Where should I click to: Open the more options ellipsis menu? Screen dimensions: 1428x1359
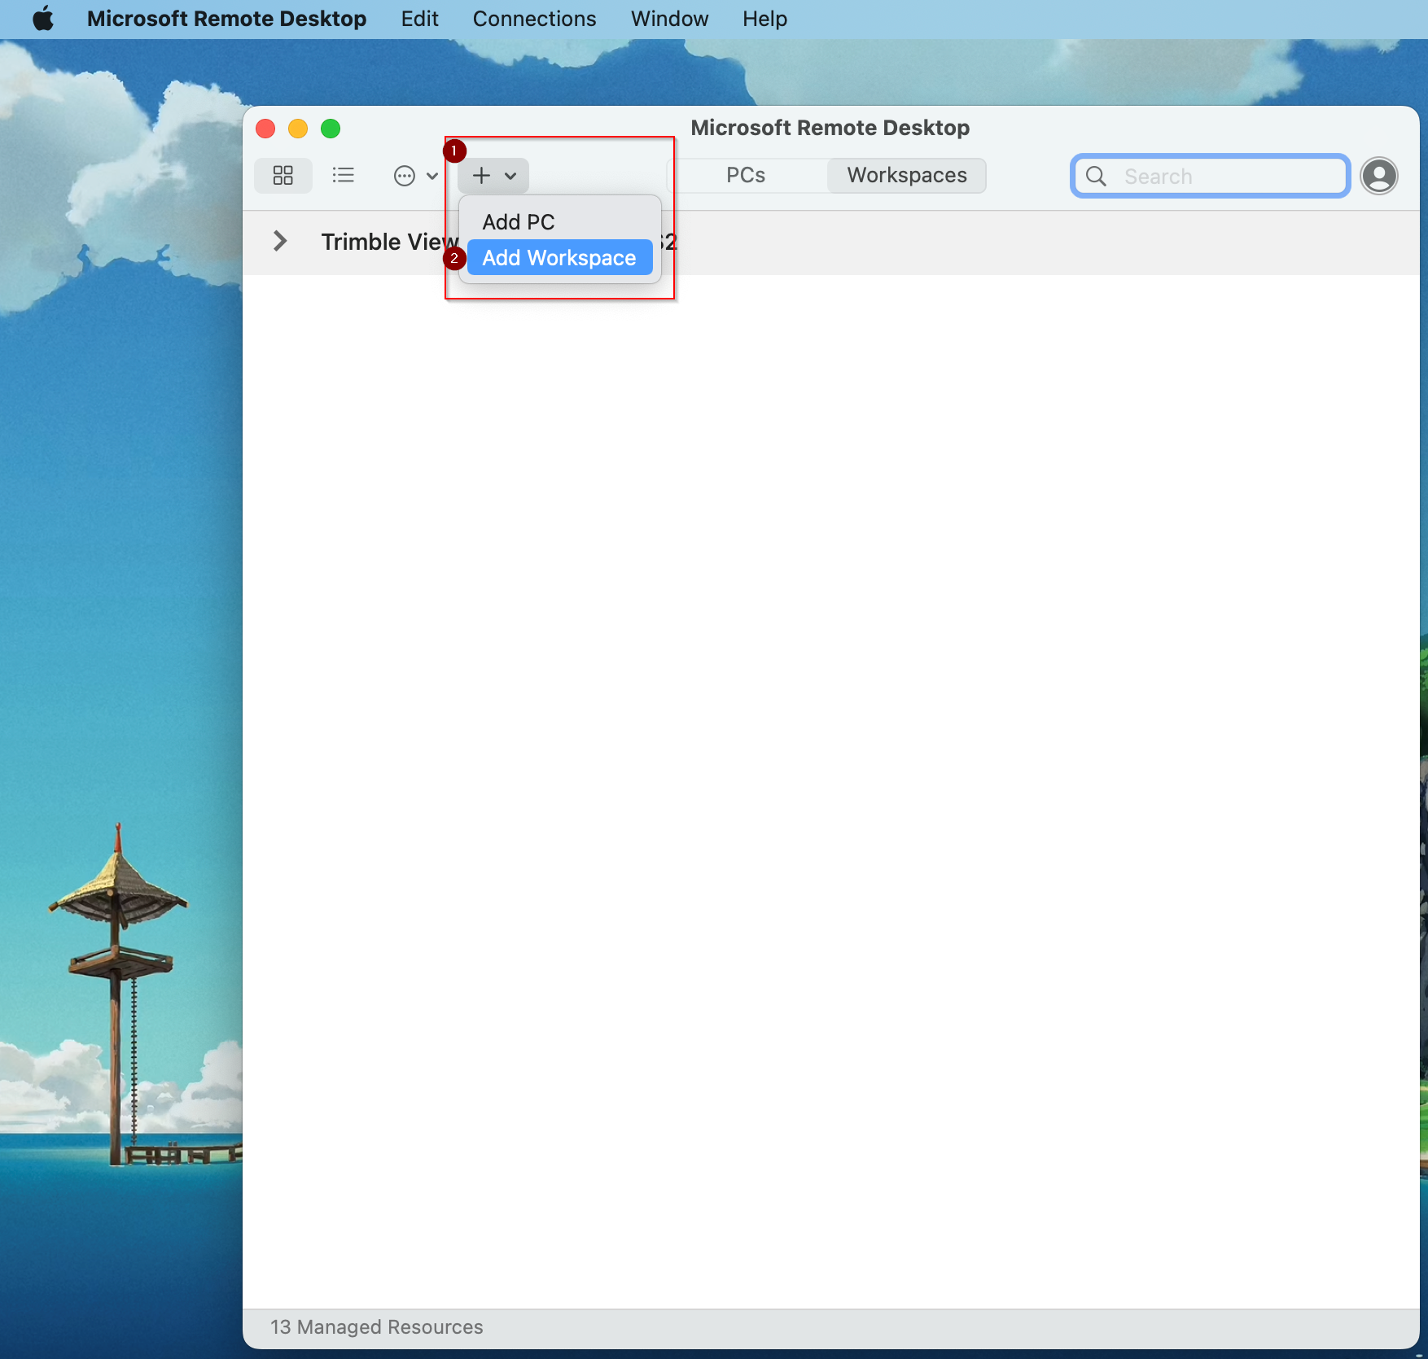pyautogui.click(x=415, y=176)
